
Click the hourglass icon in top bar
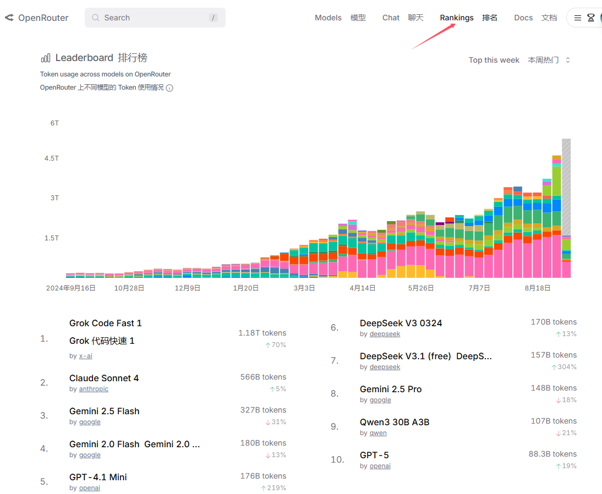coord(591,18)
